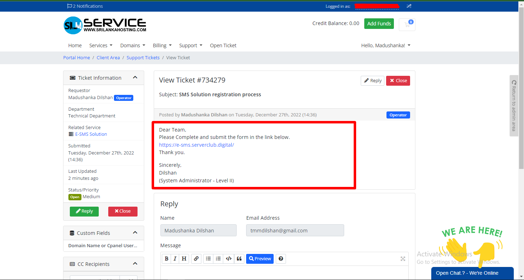
Task: Click the Bold formatting icon
Action: (167, 258)
